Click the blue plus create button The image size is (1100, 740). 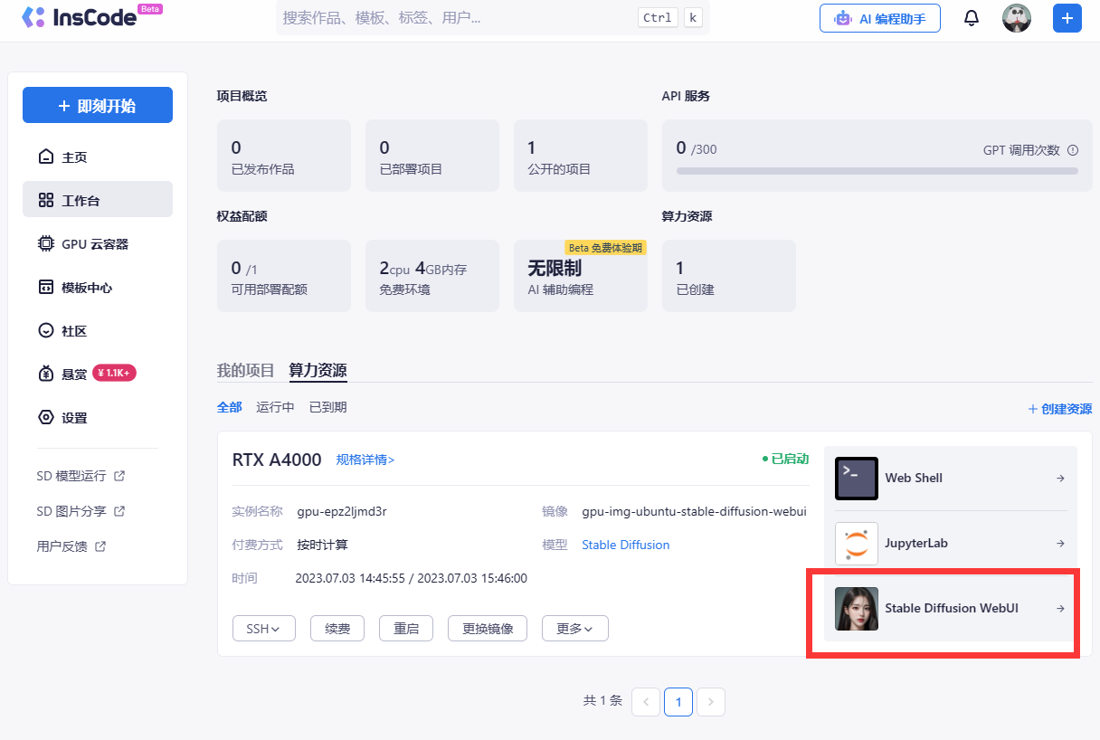pyautogui.click(x=1067, y=18)
